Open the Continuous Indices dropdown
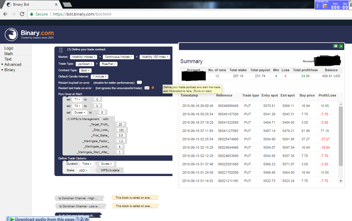The height and width of the screenshot is (221, 352). tap(118, 57)
